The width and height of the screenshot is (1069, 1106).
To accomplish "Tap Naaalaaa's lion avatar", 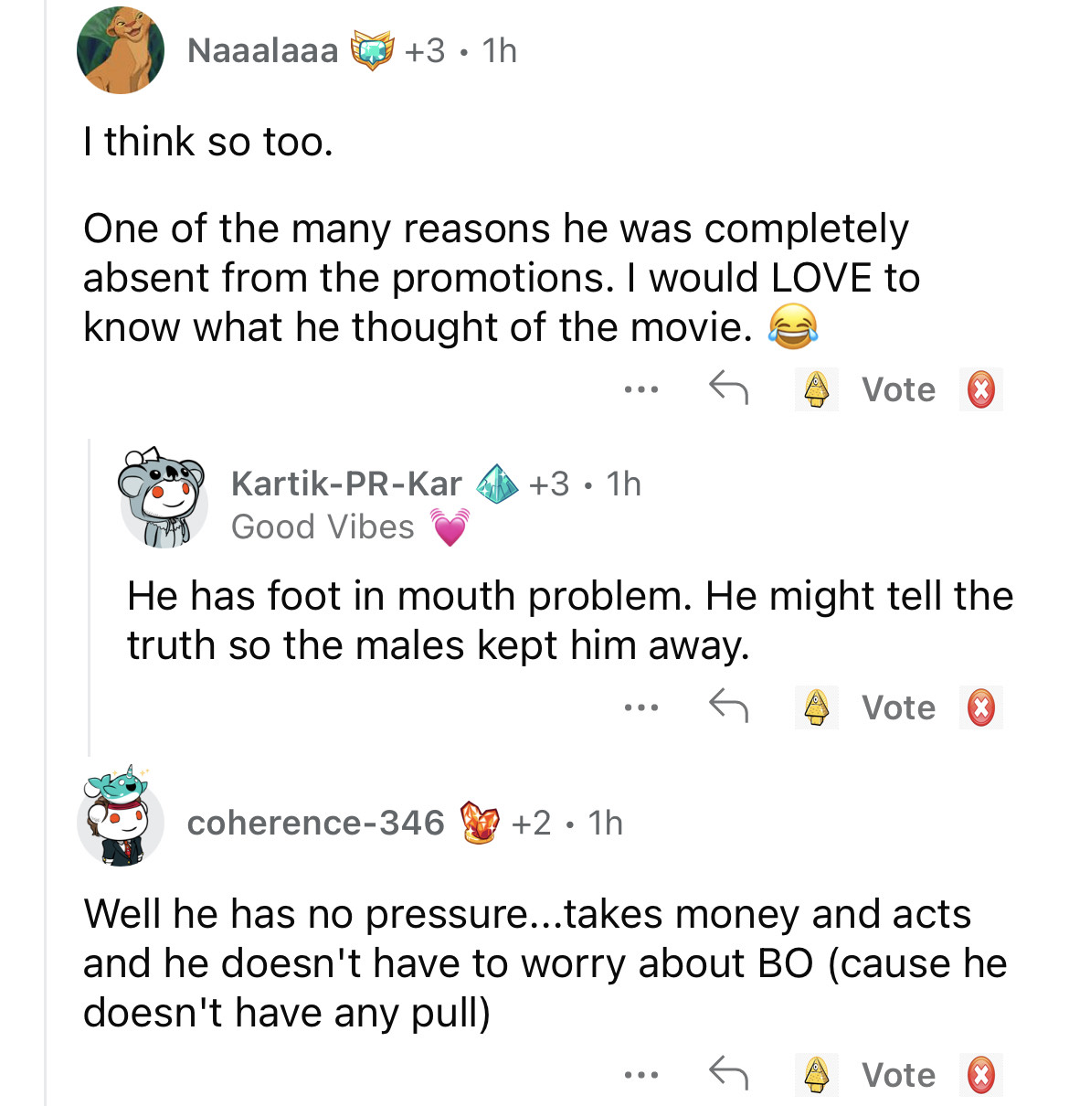I will coord(121,50).
